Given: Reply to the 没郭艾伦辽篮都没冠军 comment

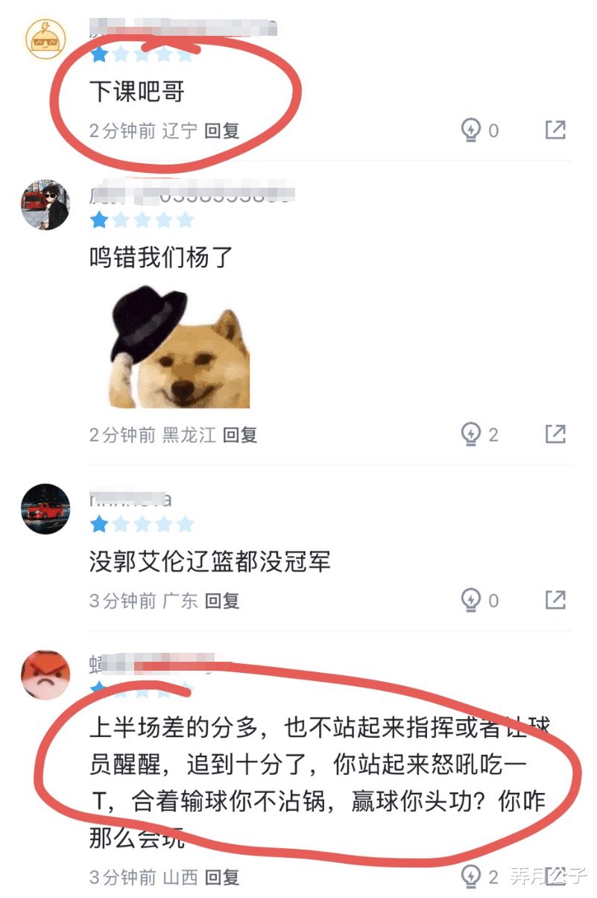Looking at the screenshot, I should tap(222, 601).
